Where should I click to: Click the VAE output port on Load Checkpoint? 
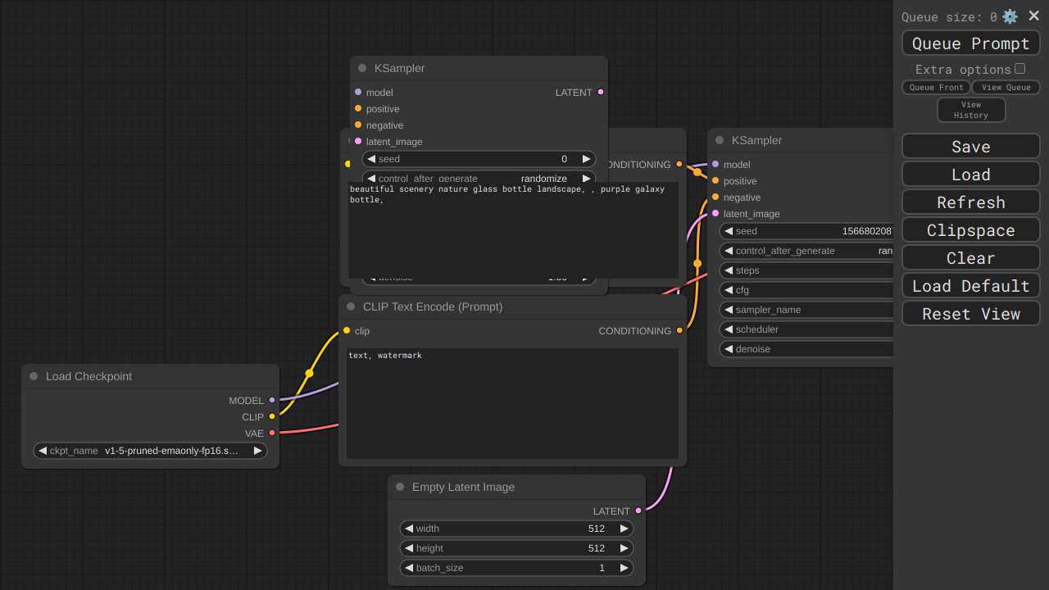272,433
